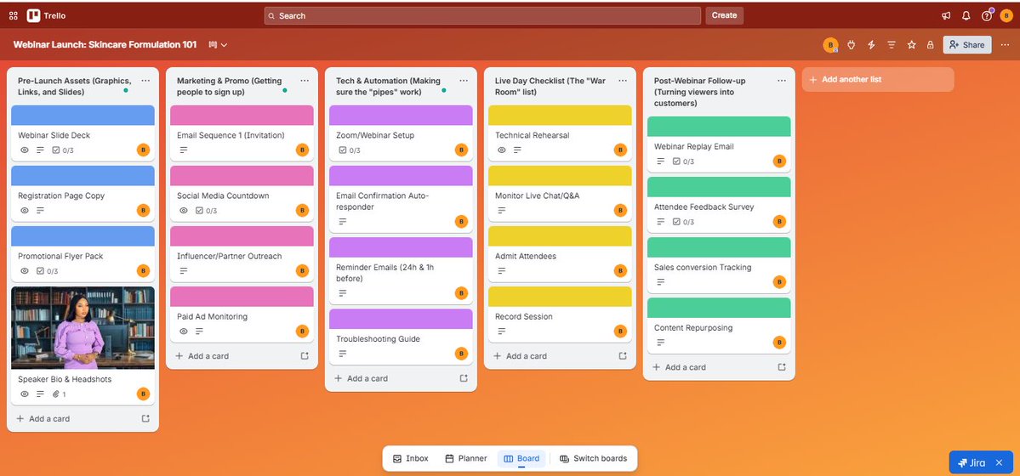Click watch eye icon on Registration Page Copy
This screenshot has width=1020, height=476.
pyautogui.click(x=25, y=211)
